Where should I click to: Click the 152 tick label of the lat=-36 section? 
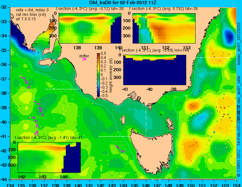point(166,47)
